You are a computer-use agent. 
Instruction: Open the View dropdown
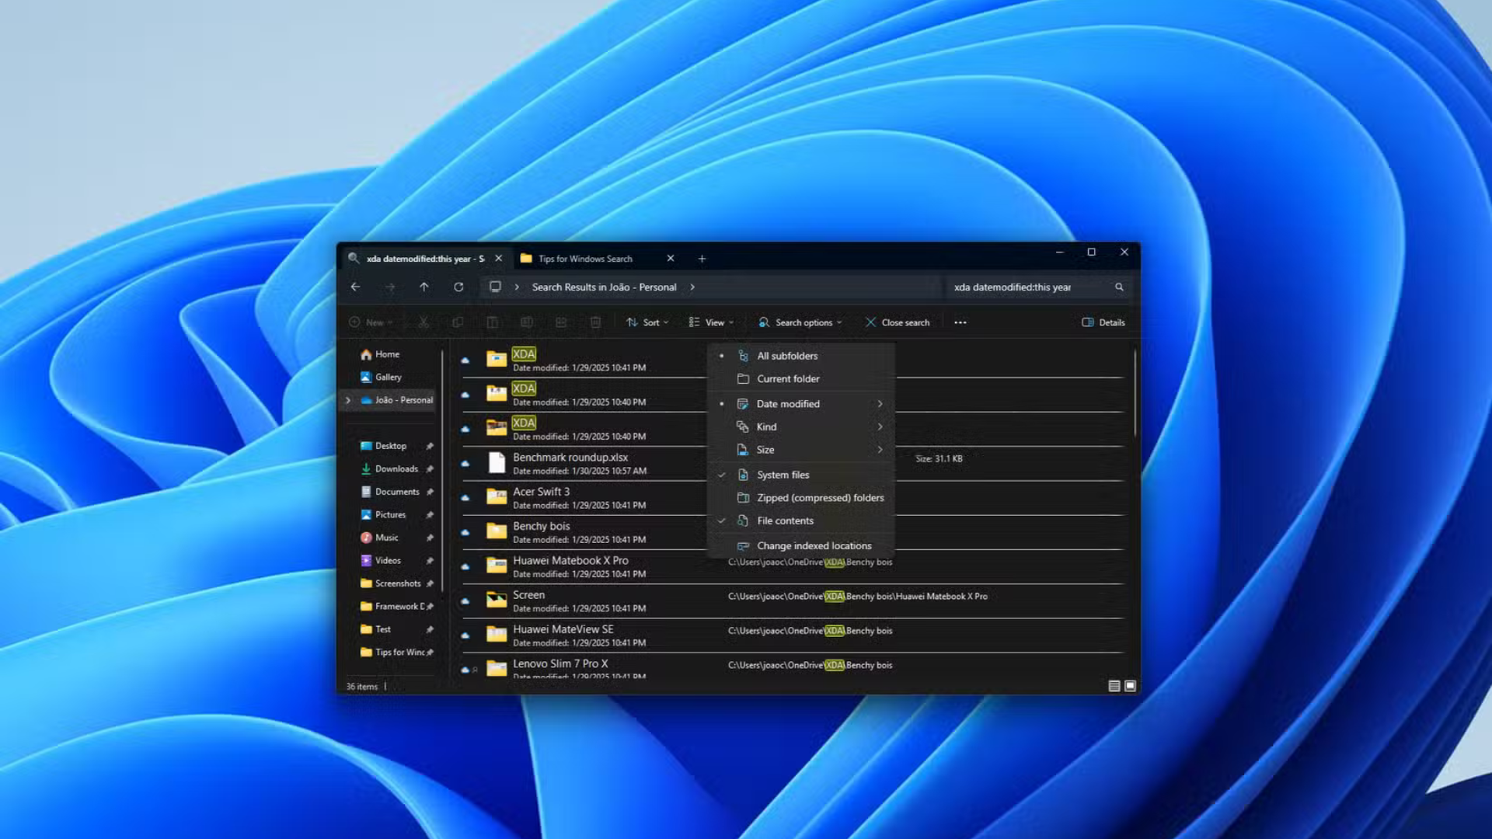click(x=711, y=322)
